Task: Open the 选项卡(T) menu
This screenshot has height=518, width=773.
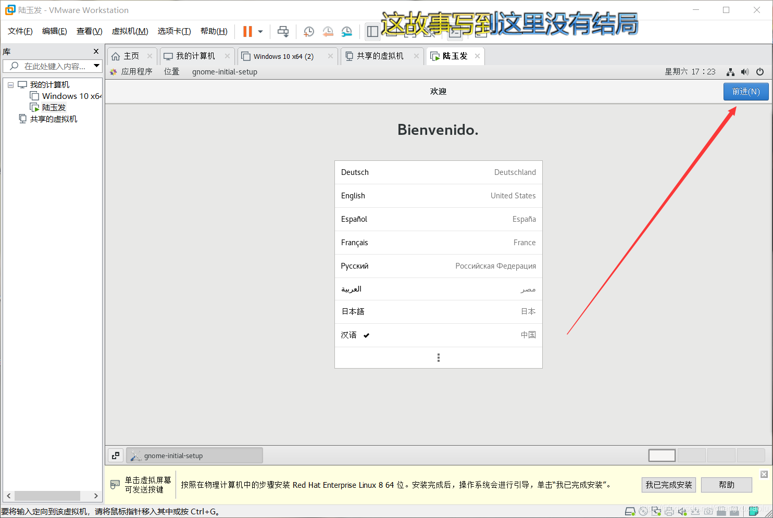Action: 174,31
